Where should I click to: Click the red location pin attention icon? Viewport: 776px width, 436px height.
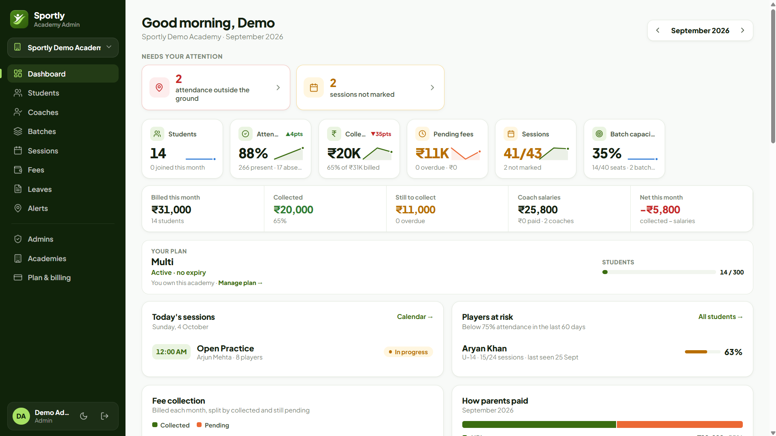(159, 87)
